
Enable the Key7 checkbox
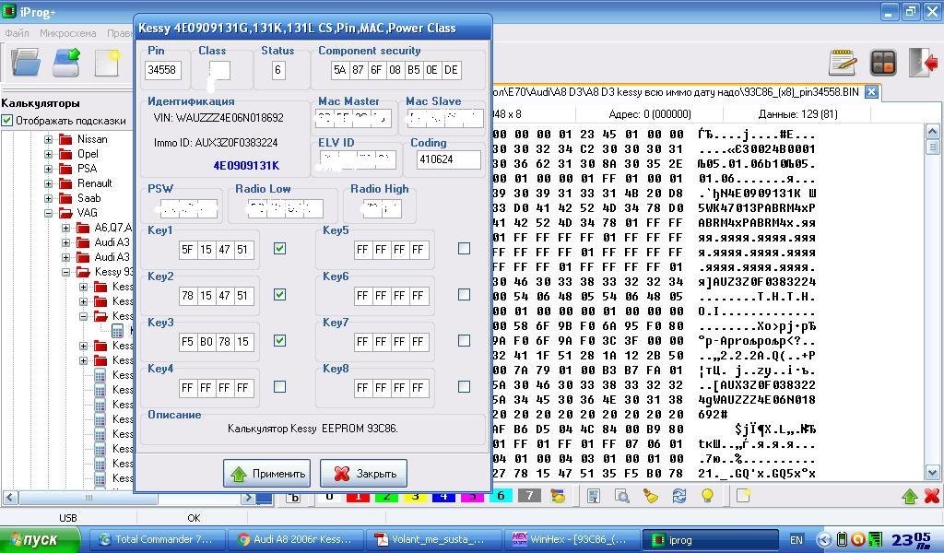tap(464, 341)
